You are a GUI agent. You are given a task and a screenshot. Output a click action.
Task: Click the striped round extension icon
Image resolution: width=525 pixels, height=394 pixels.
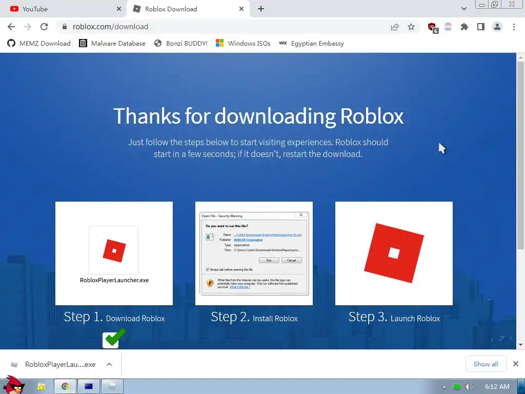coord(448,27)
